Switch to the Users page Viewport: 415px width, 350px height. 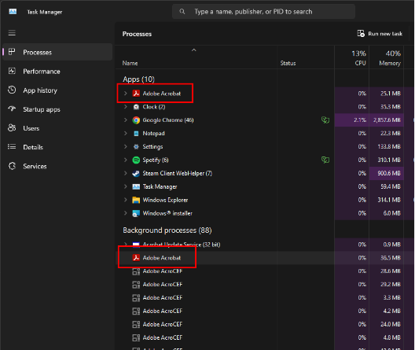click(57, 128)
